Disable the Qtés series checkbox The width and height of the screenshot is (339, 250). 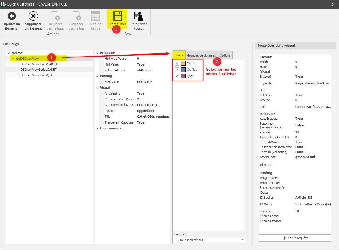tap(177, 76)
